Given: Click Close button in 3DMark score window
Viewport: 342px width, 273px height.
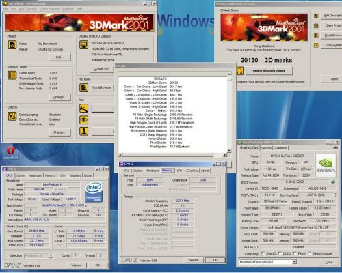Looking at the screenshot, I should [x=332, y=79].
